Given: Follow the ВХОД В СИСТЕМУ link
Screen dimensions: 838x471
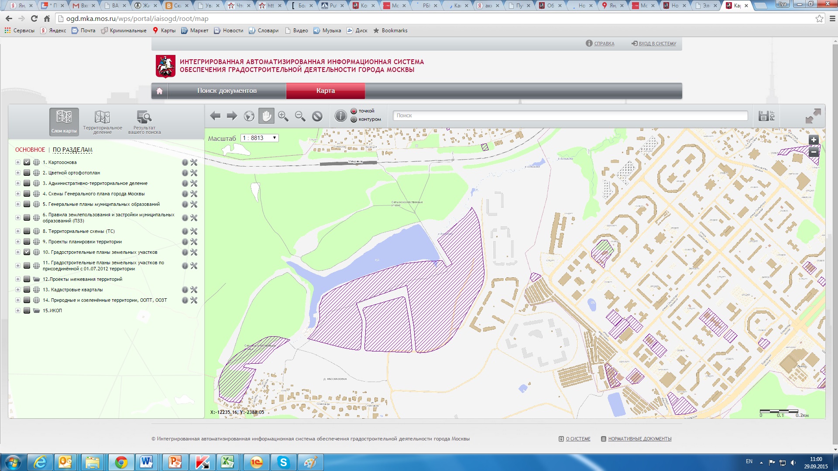Looking at the screenshot, I should (657, 44).
